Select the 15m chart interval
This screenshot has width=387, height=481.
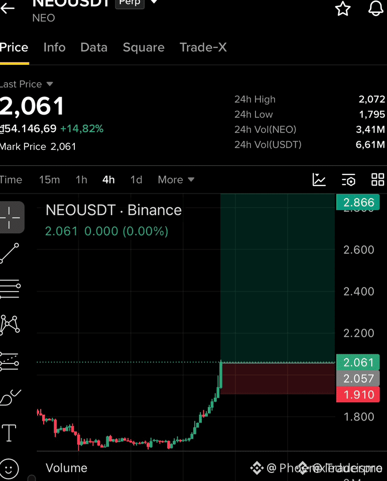49,180
